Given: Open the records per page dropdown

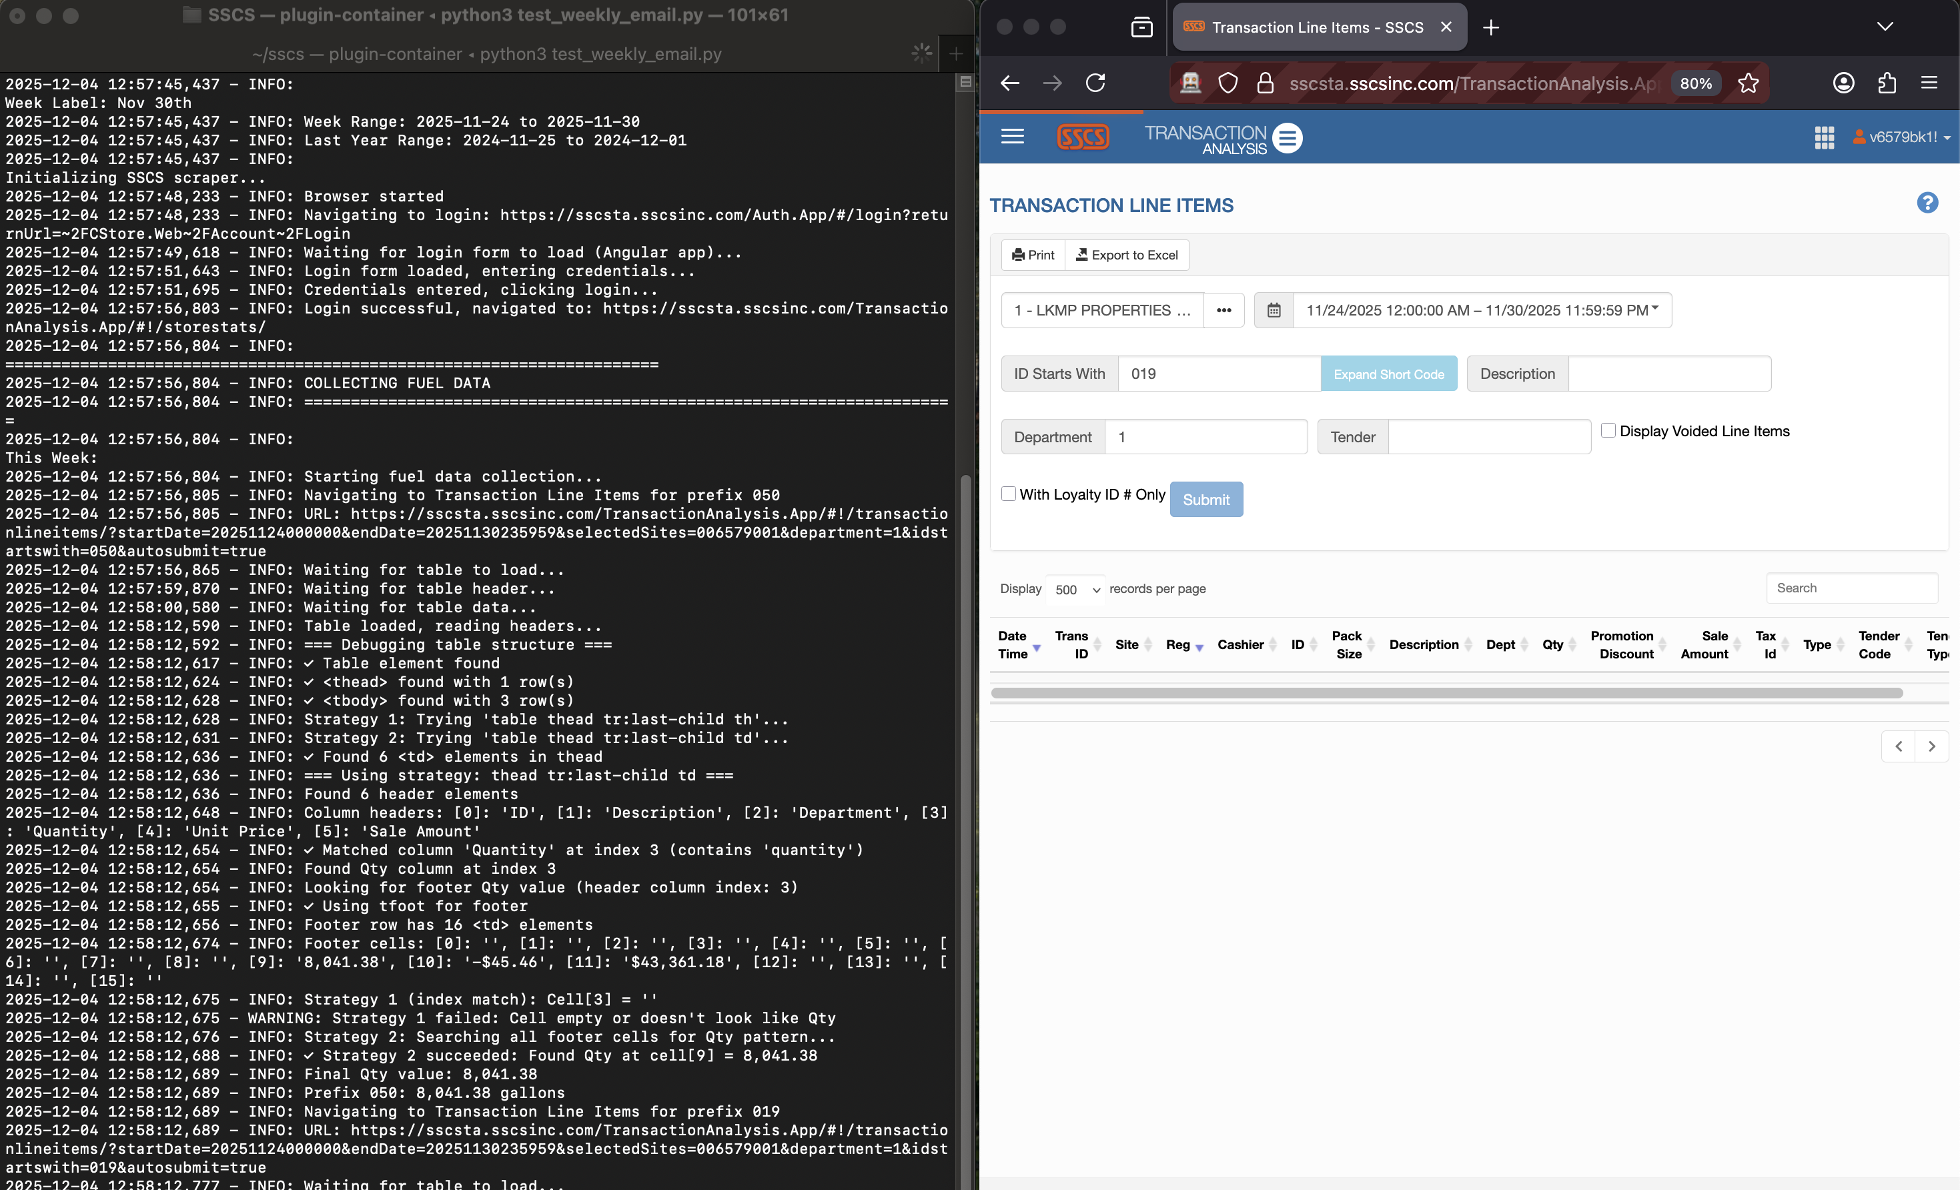Looking at the screenshot, I should coord(1076,590).
